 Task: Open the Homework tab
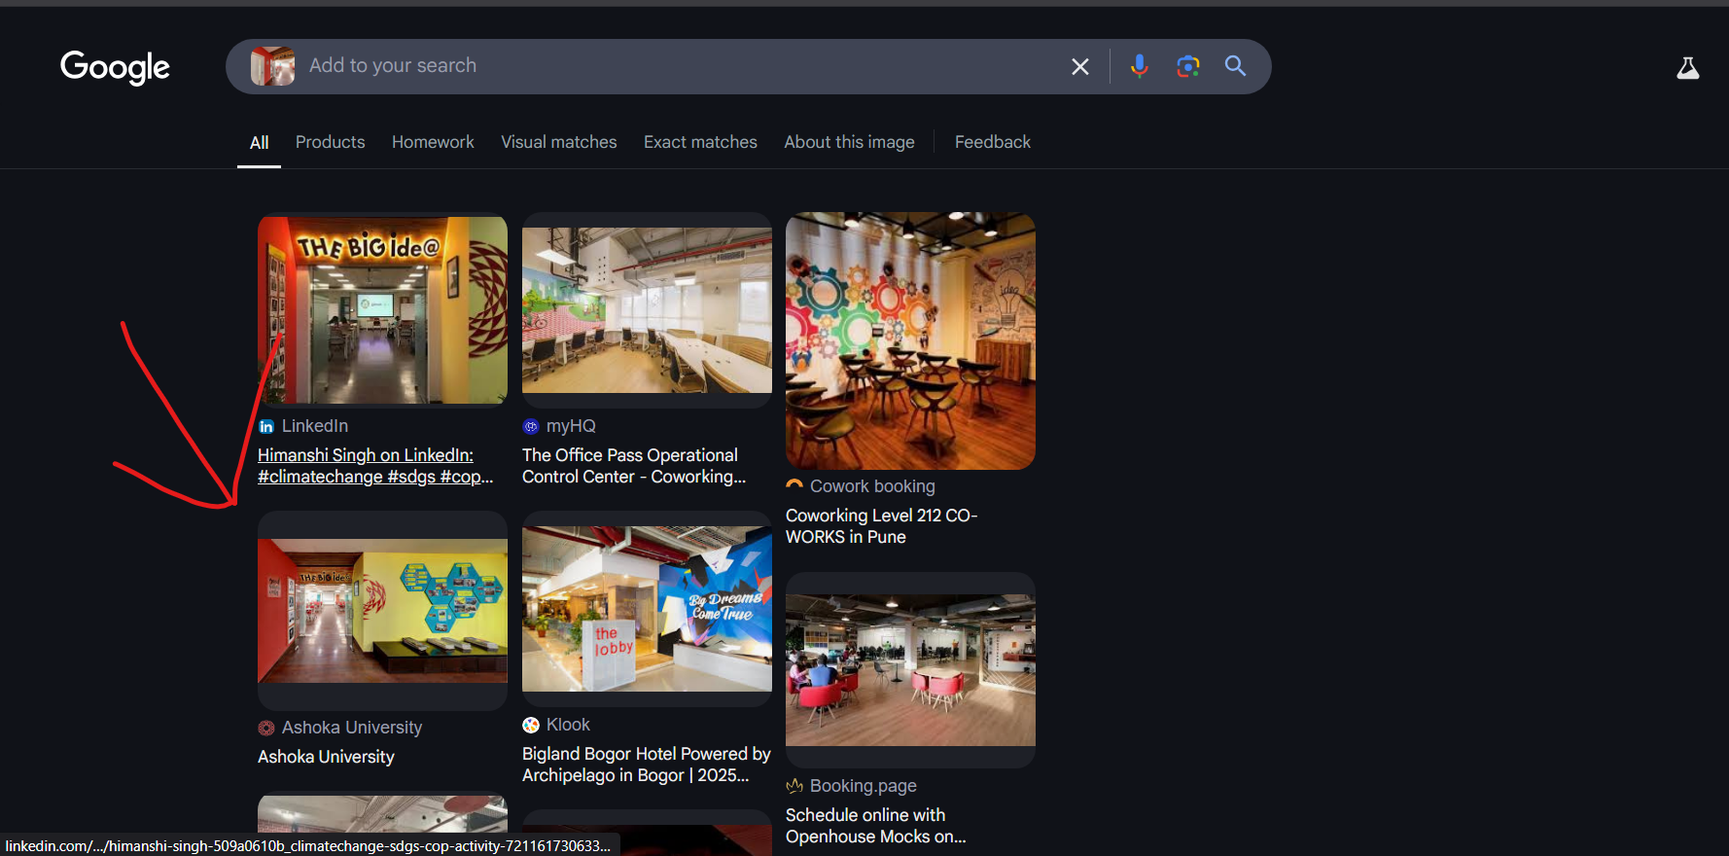[433, 142]
